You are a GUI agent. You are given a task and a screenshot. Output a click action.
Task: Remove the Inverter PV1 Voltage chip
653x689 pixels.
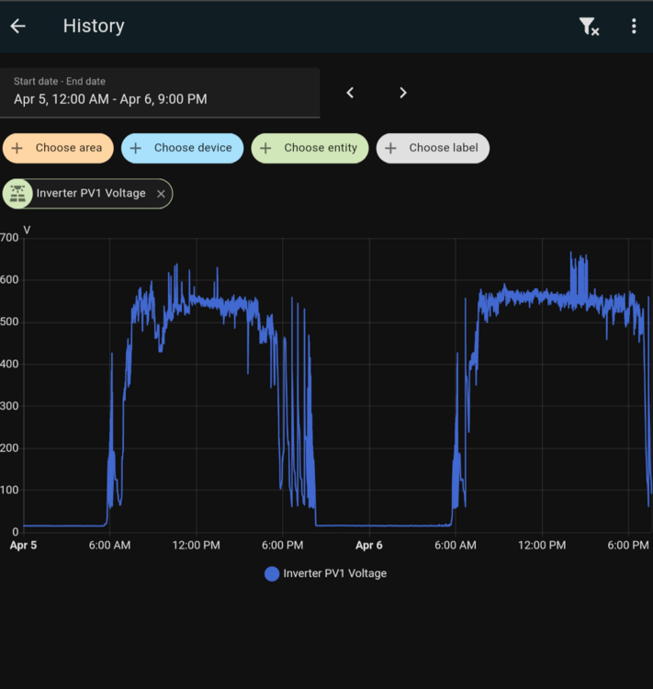point(162,194)
